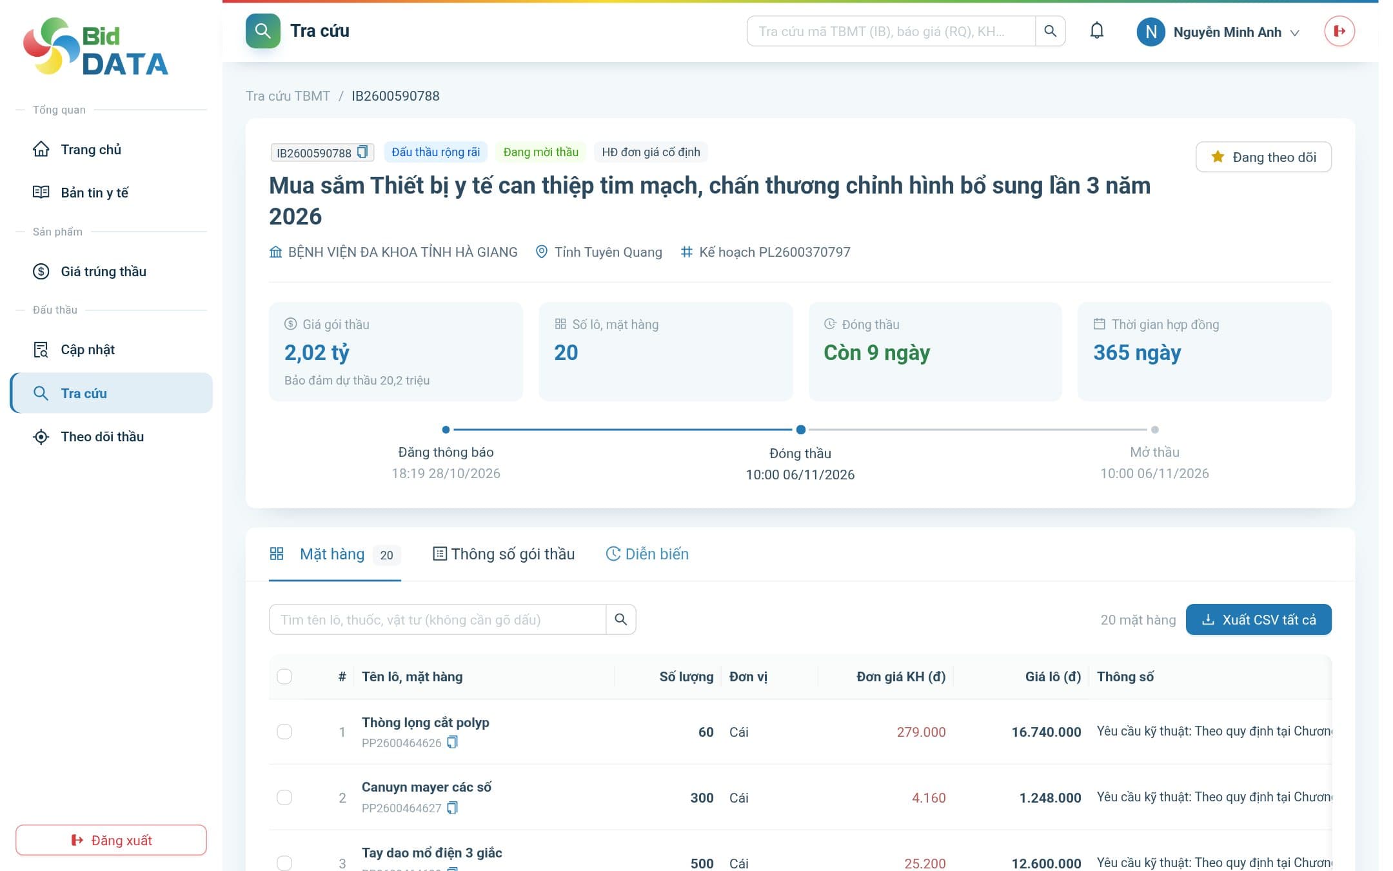The image size is (1393, 871).
Task: Click the 365 ngày contract duration card
Action: point(1205,352)
